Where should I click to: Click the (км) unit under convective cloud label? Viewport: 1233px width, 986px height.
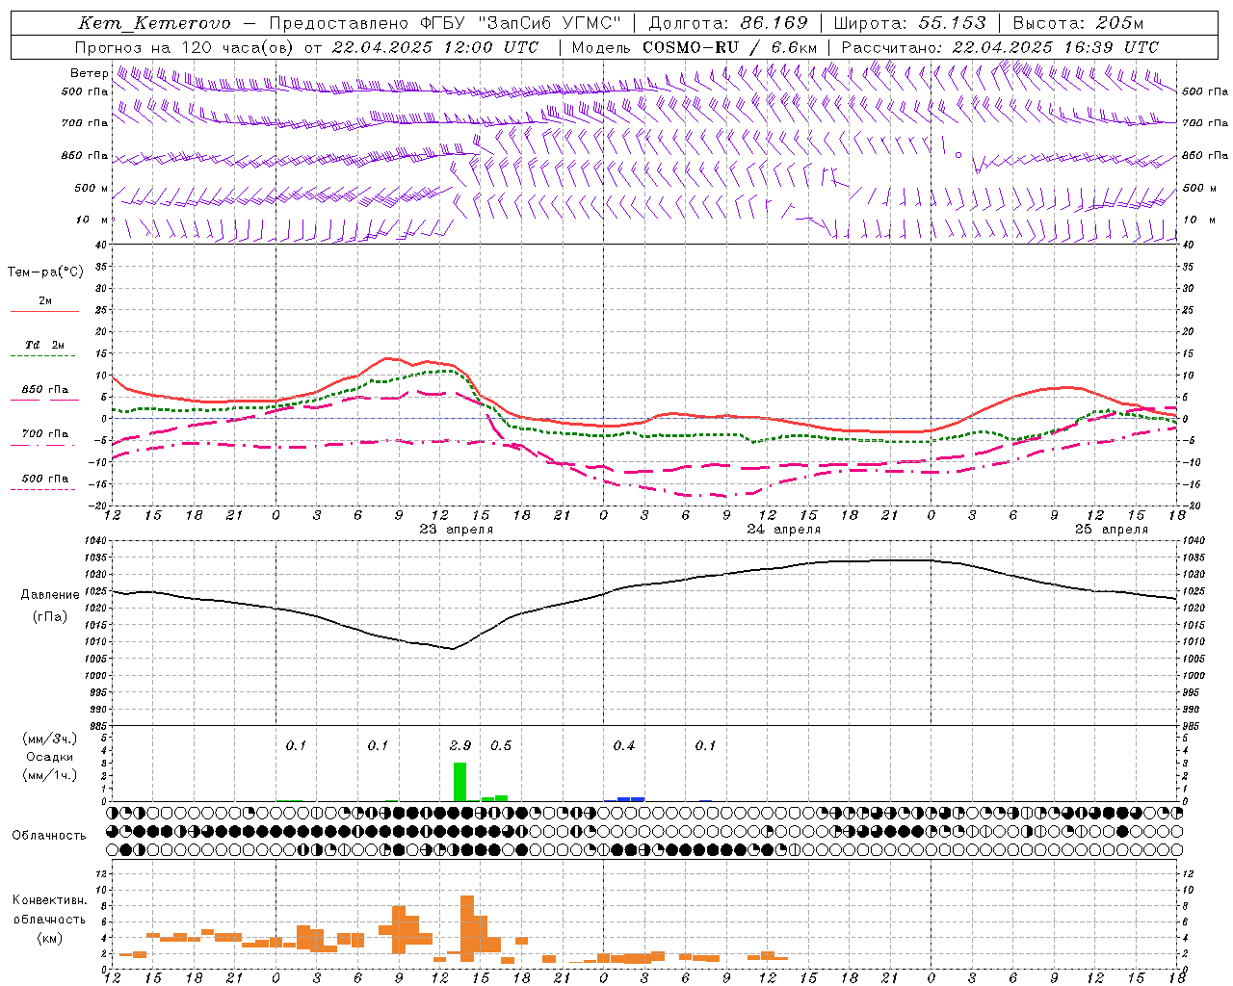pos(50,938)
